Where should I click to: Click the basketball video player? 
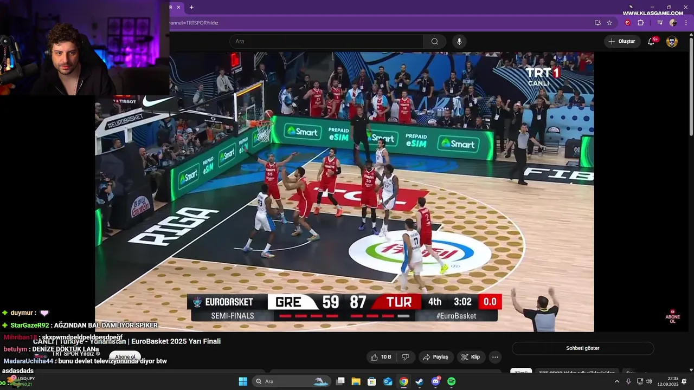[x=344, y=192]
